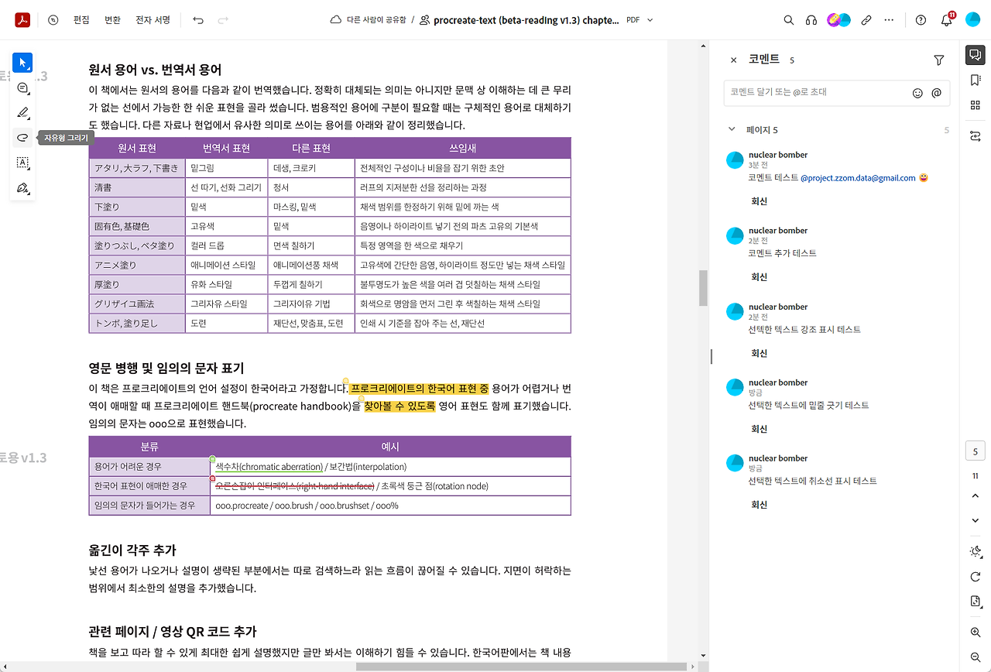Click the current page number box
Screen dimensions: 991x672
tap(975, 452)
